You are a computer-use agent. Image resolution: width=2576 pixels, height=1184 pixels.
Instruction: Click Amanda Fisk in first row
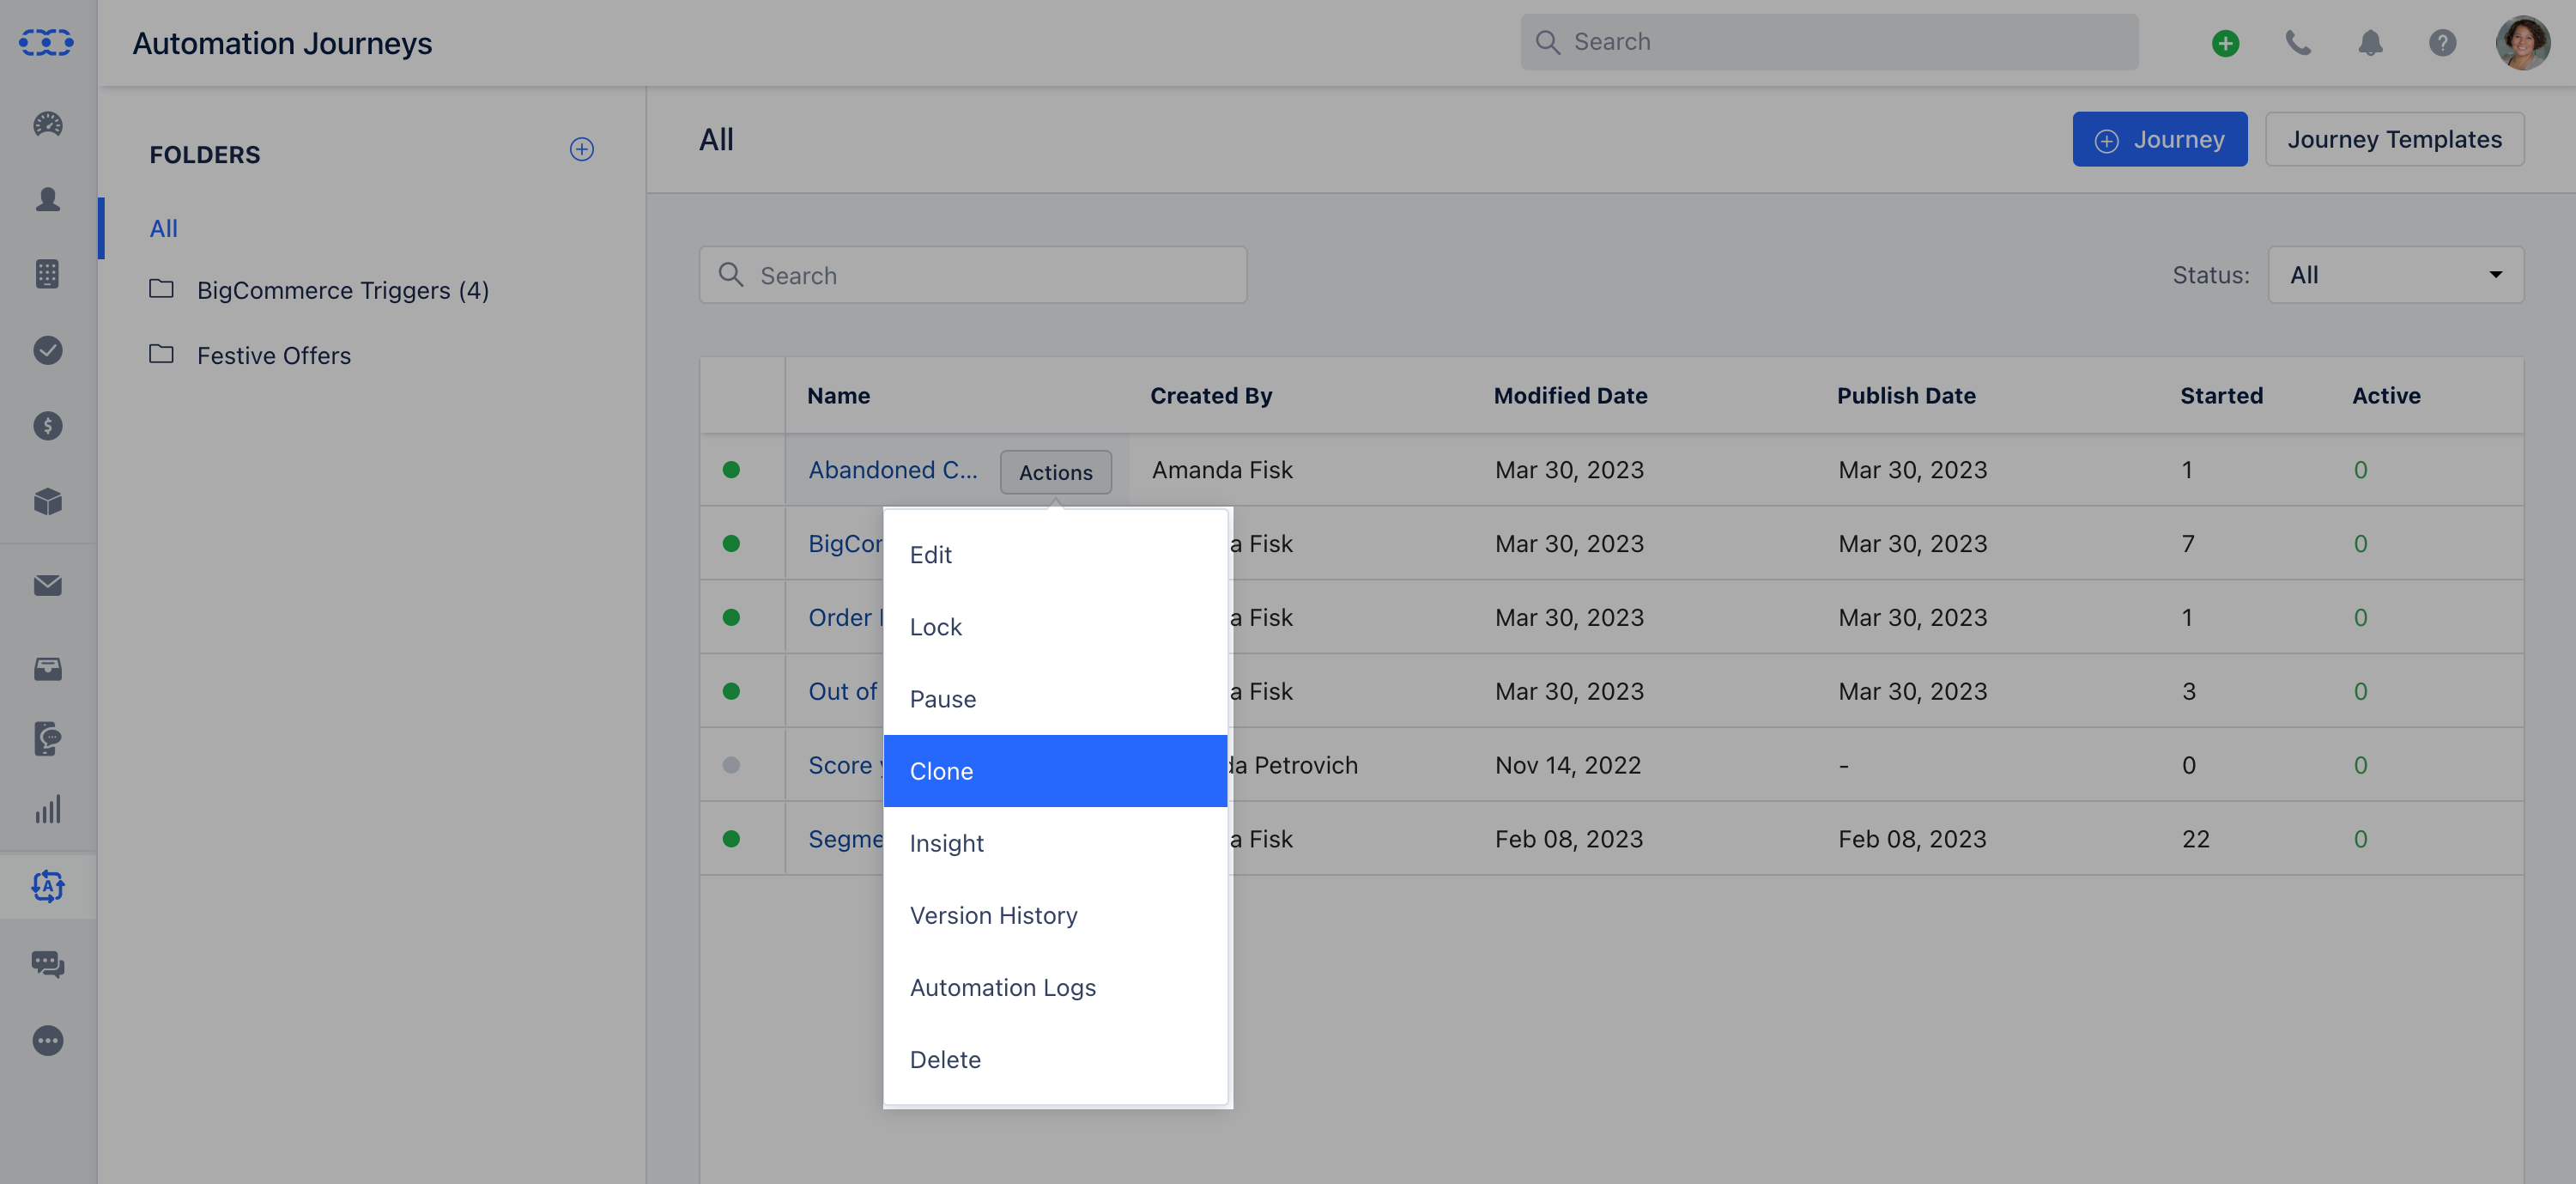tap(1222, 469)
